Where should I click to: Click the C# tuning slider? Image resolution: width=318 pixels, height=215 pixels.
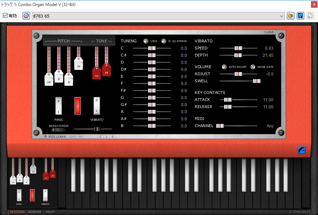[152, 55]
